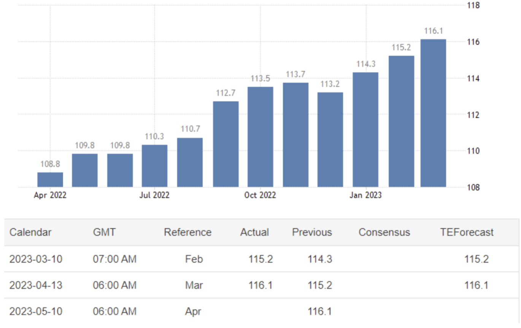Click the Oct 2022 axis label
The width and height of the screenshot is (521, 328).
[x=260, y=196]
